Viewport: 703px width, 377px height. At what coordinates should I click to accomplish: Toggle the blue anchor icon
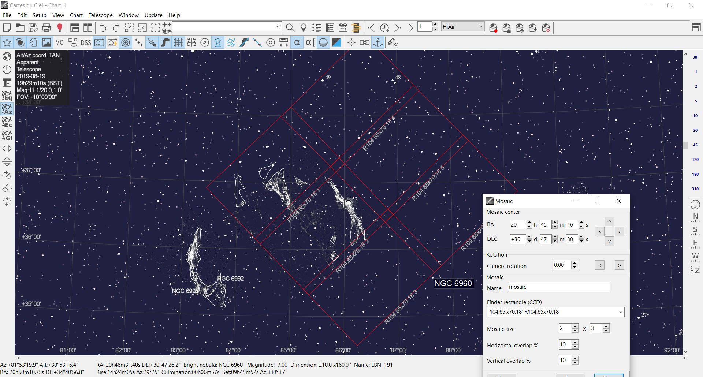[377, 43]
